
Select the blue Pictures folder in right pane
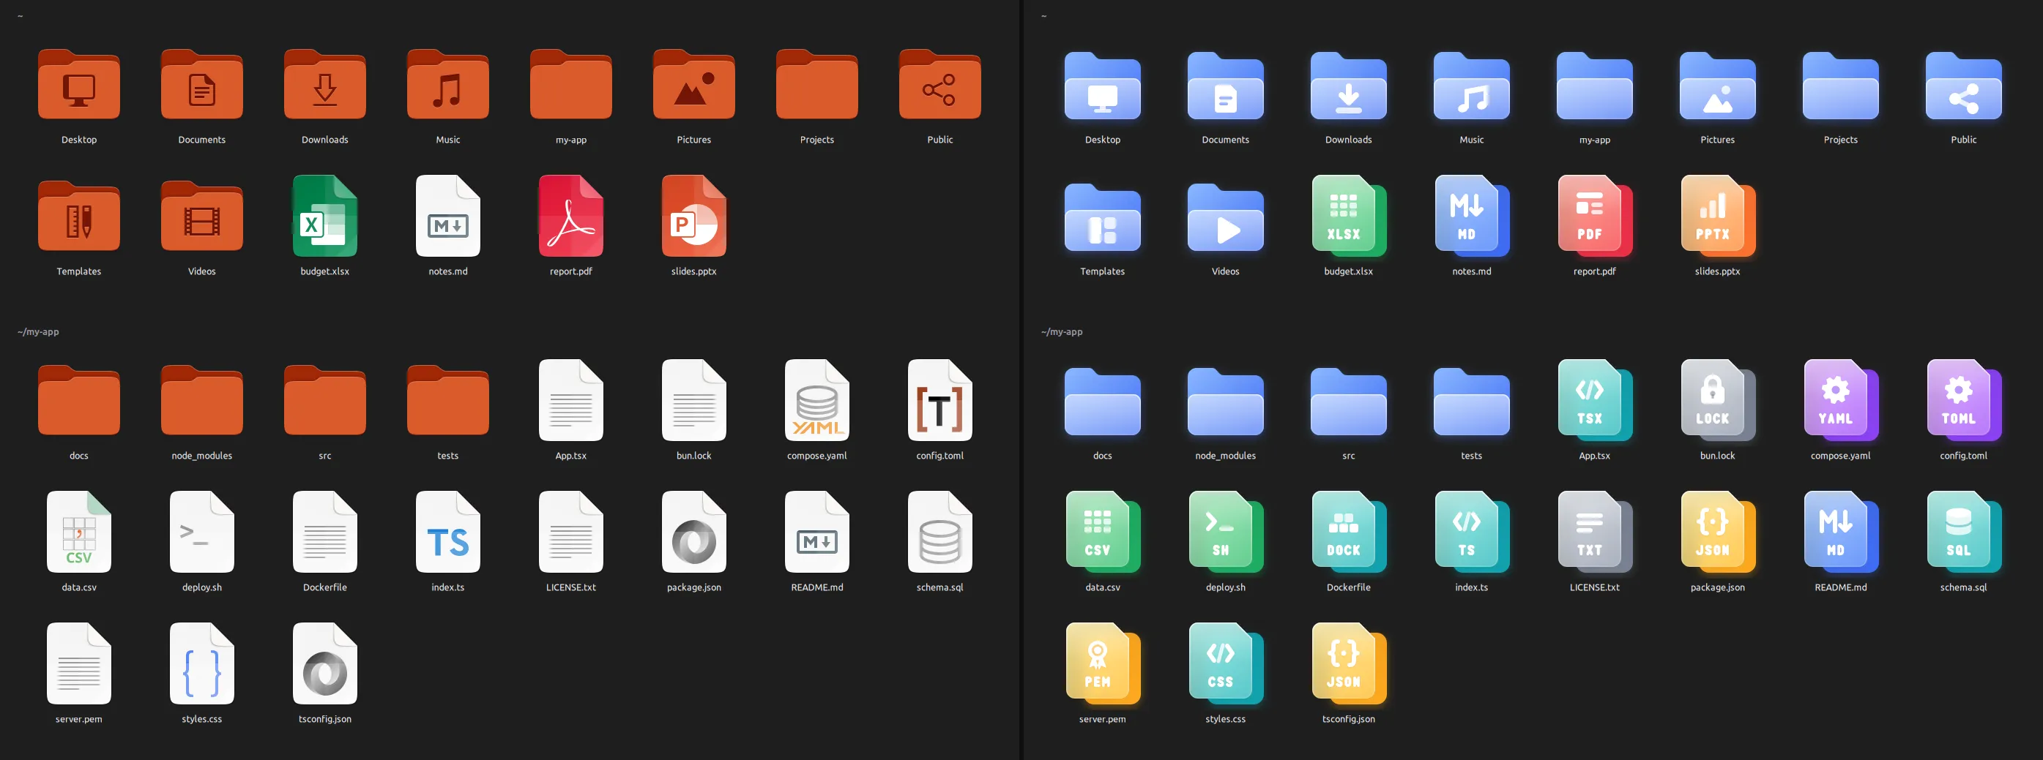click(1717, 86)
